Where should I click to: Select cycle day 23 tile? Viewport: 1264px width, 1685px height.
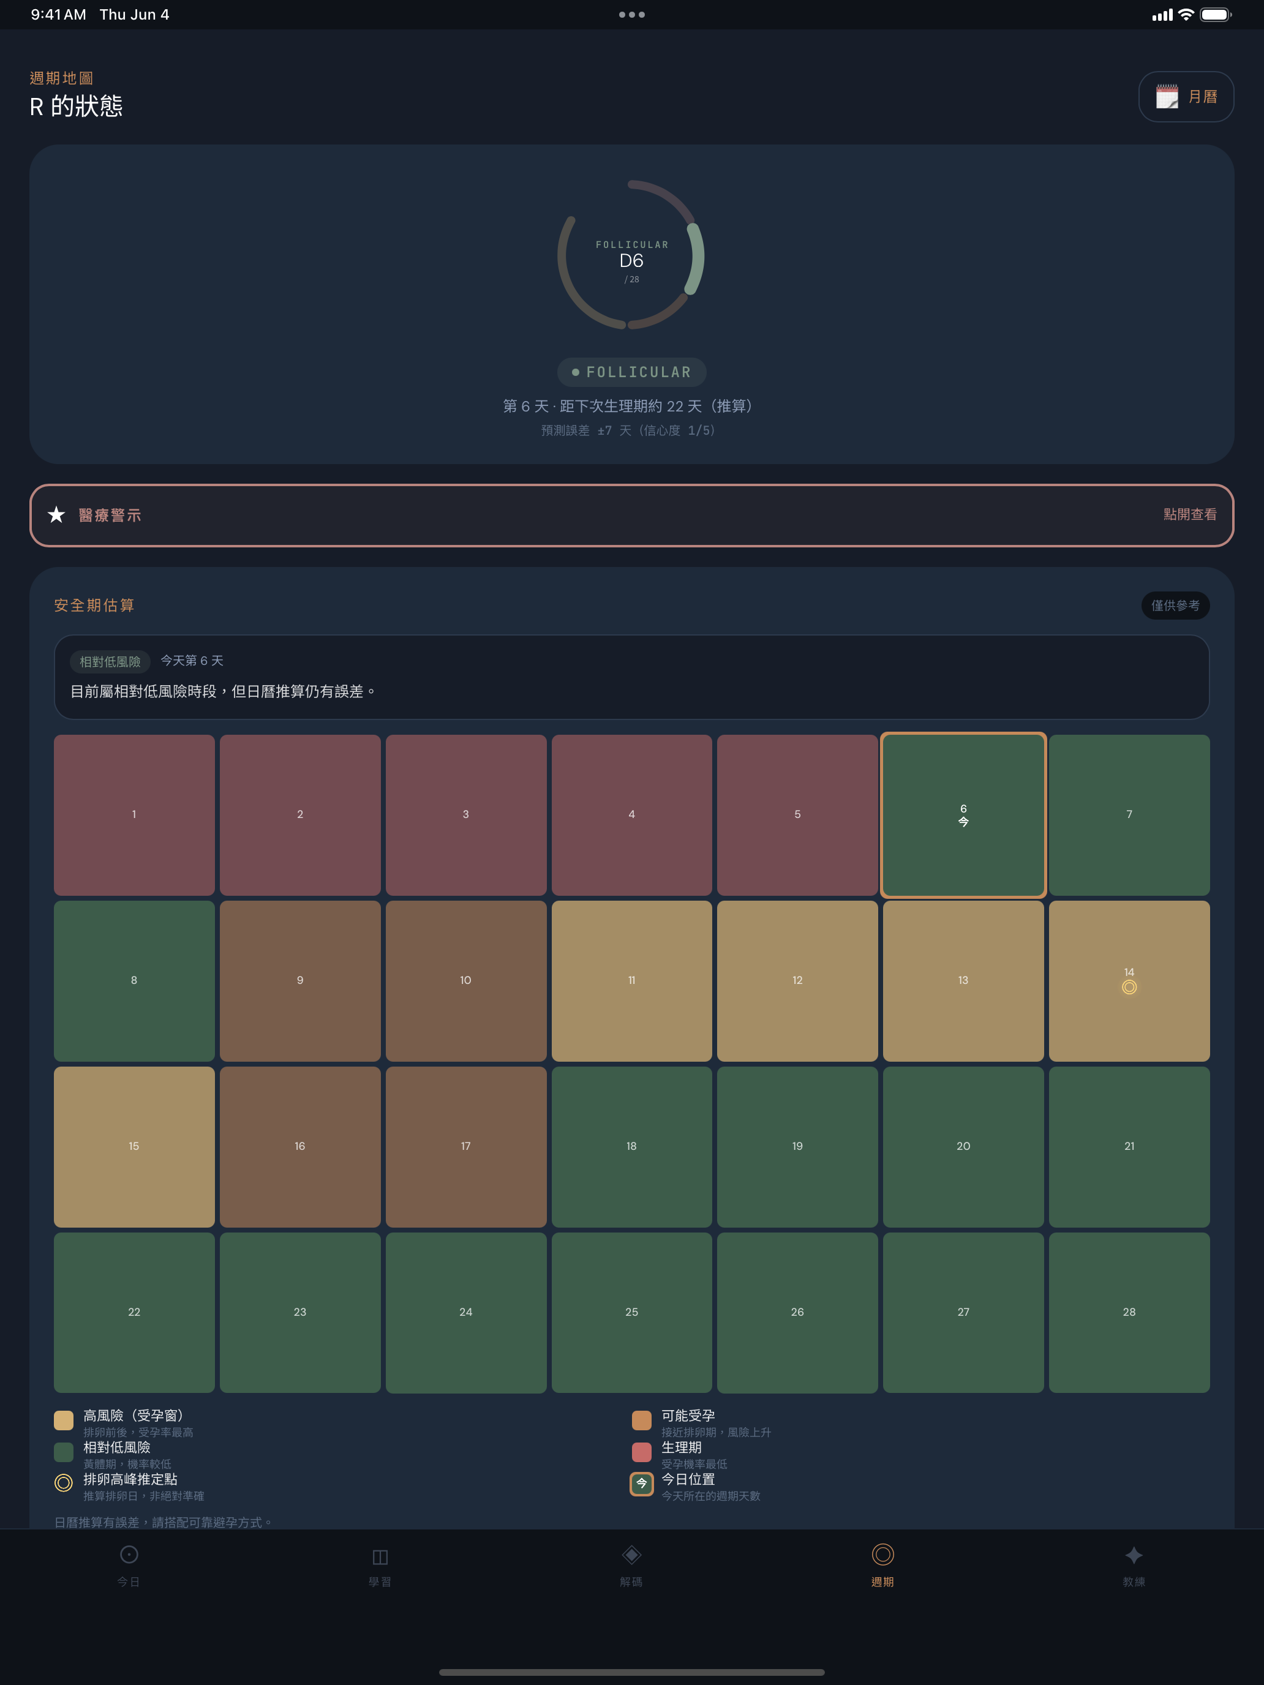pyautogui.click(x=300, y=1313)
